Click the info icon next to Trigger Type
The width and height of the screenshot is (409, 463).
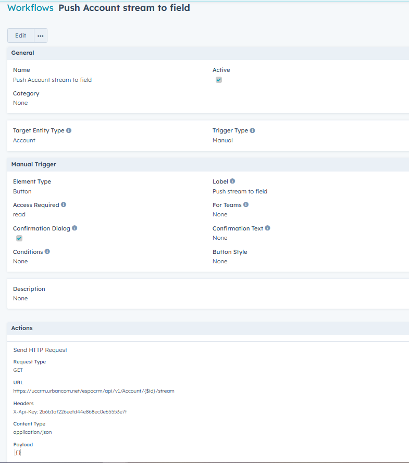[252, 130]
